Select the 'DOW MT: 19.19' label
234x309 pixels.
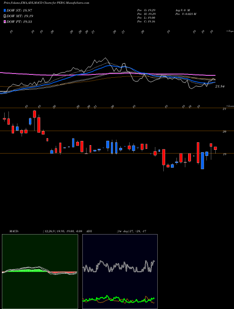[20, 16]
